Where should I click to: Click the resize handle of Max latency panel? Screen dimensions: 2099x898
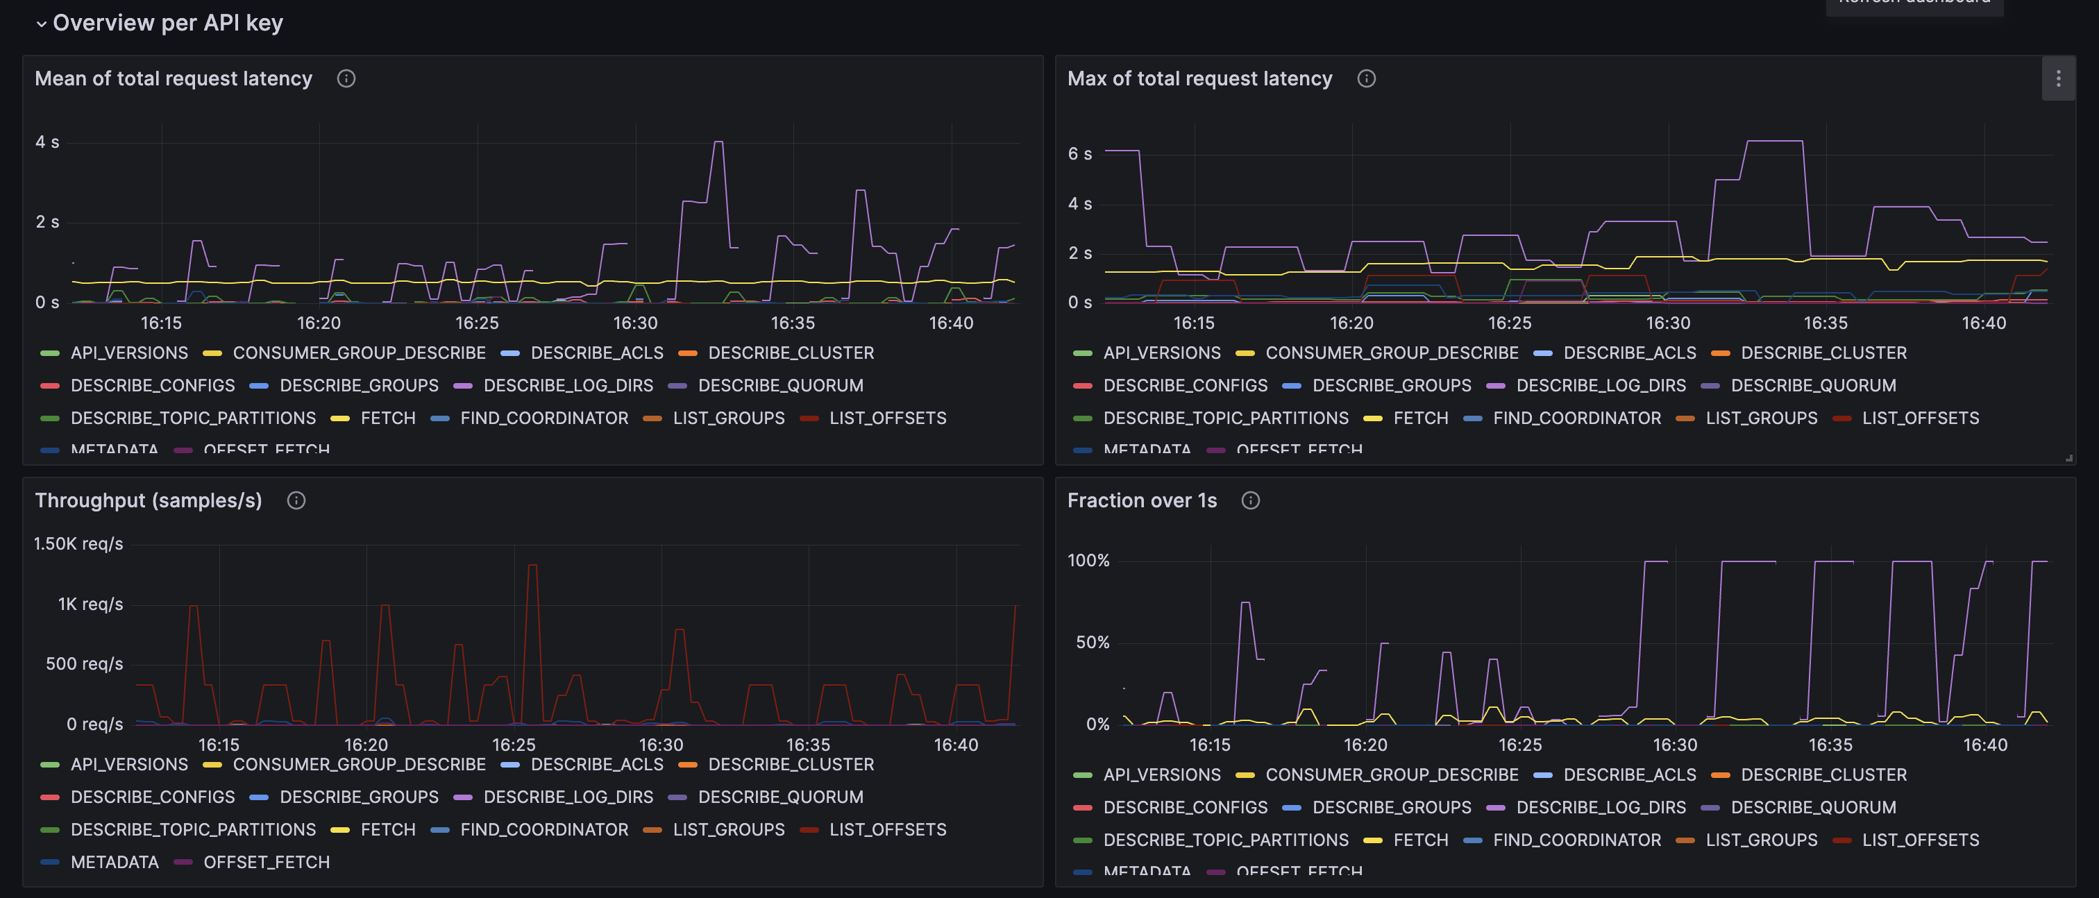click(x=2069, y=459)
